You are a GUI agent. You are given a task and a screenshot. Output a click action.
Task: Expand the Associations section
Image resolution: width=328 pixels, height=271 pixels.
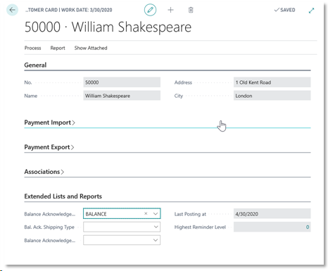(x=44, y=172)
